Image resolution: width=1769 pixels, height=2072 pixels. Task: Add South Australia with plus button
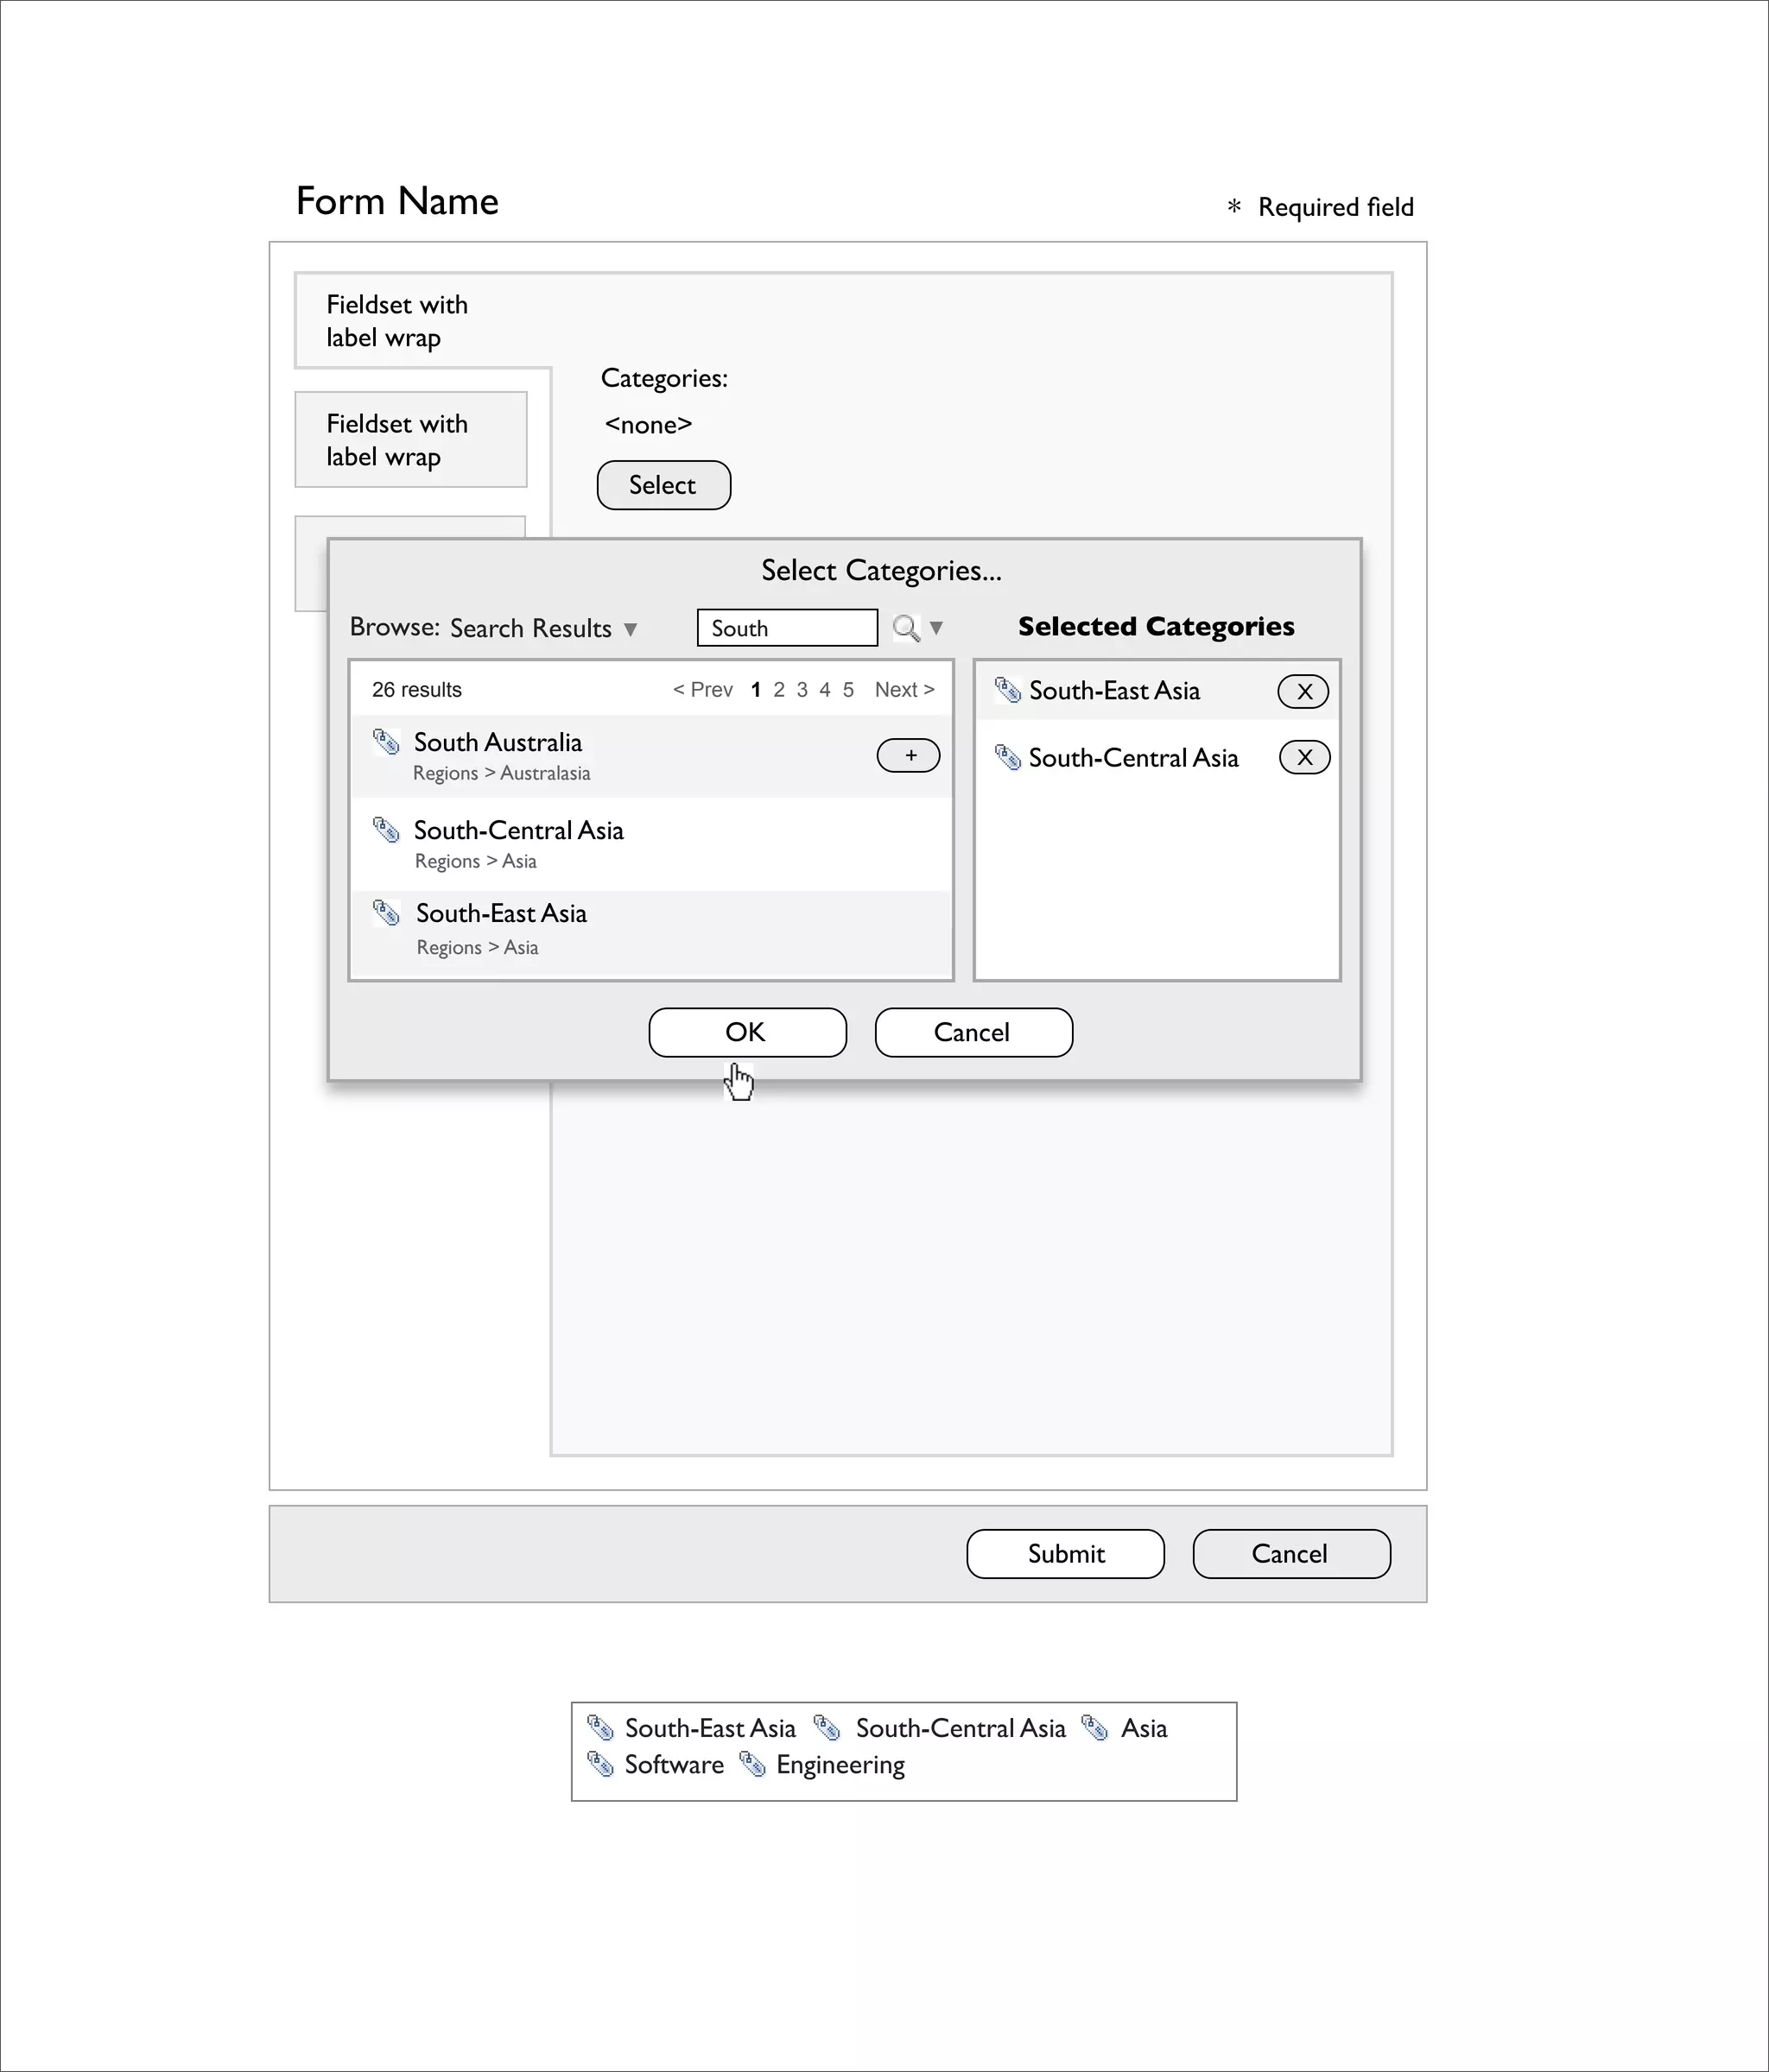click(909, 756)
